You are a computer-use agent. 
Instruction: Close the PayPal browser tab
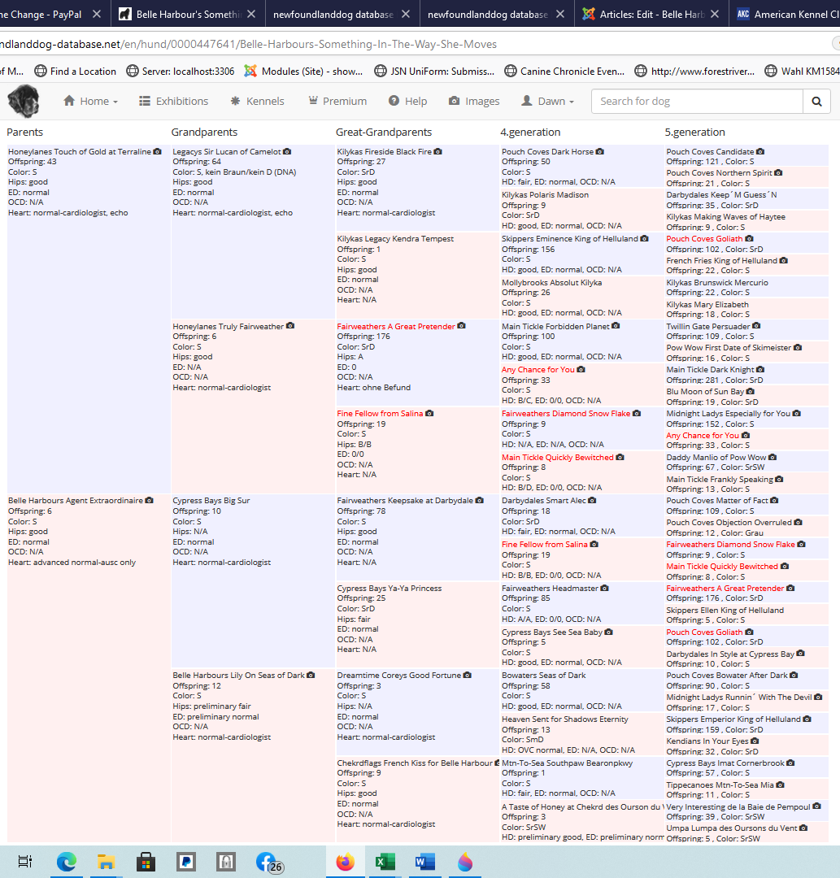point(97,15)
